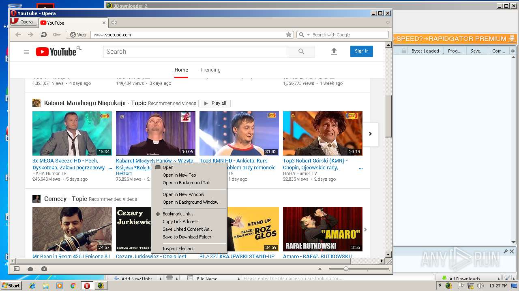This screenshot has height=291, width=519.
Task: Open the Top3 Robert Górski video thumbnail
Action: (x=323, y=133)
